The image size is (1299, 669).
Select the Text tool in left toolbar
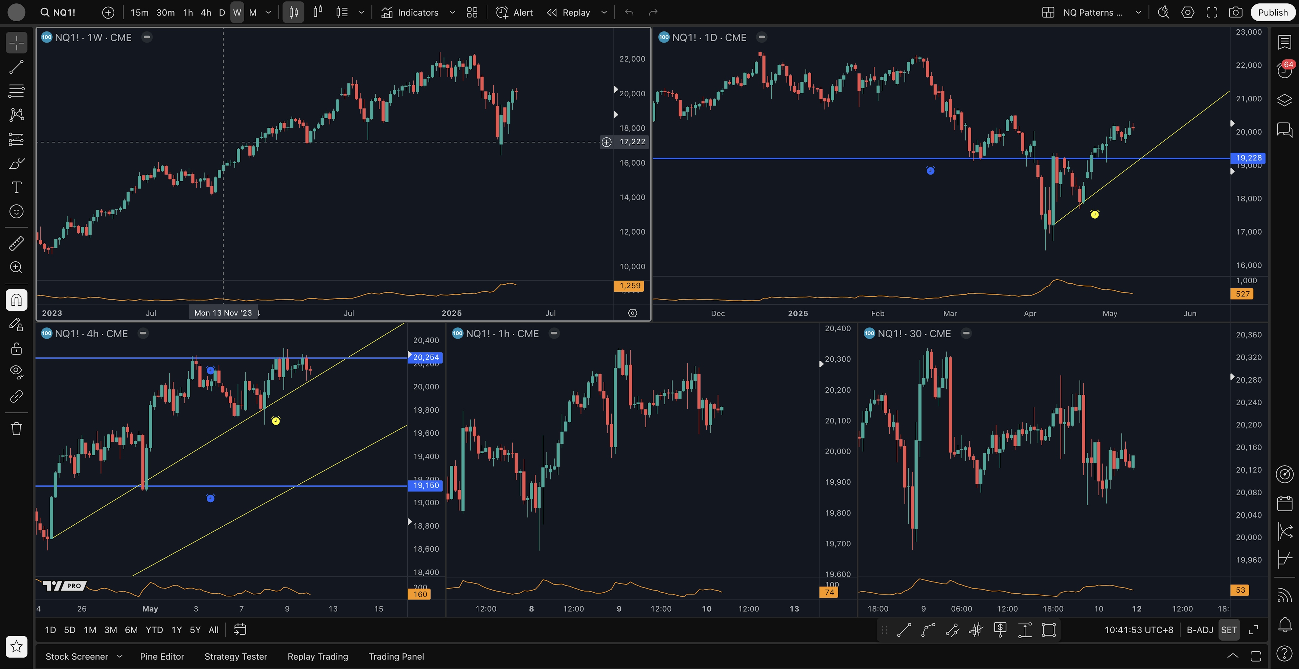[x=16, y=187]
